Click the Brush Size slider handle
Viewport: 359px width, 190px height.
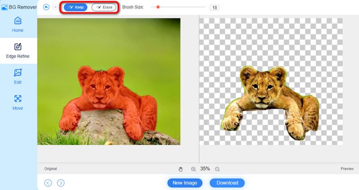[x=158, y=7]
